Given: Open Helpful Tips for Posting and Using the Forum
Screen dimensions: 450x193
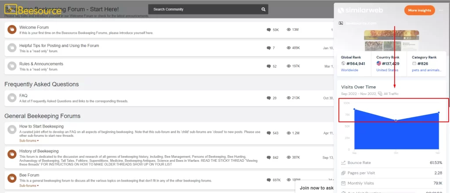Looking at the screenshot, I should [x=59, y=45].
